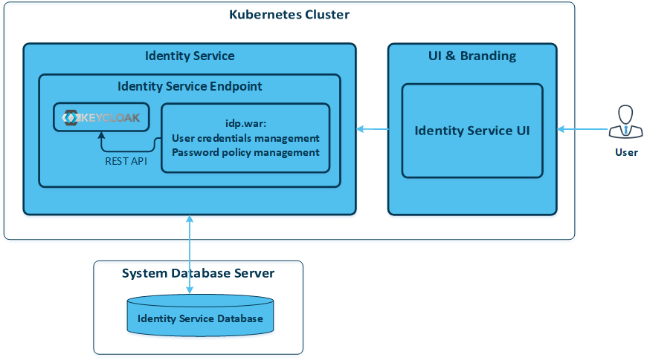The height and width of the screenshot is (360, 647).
Task: Select the Identity Service container title
Action: coord(189,56)
